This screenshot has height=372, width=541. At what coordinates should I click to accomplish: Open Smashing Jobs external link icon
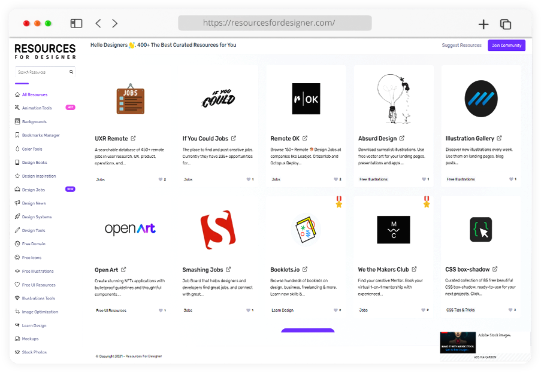pos(228,269)
